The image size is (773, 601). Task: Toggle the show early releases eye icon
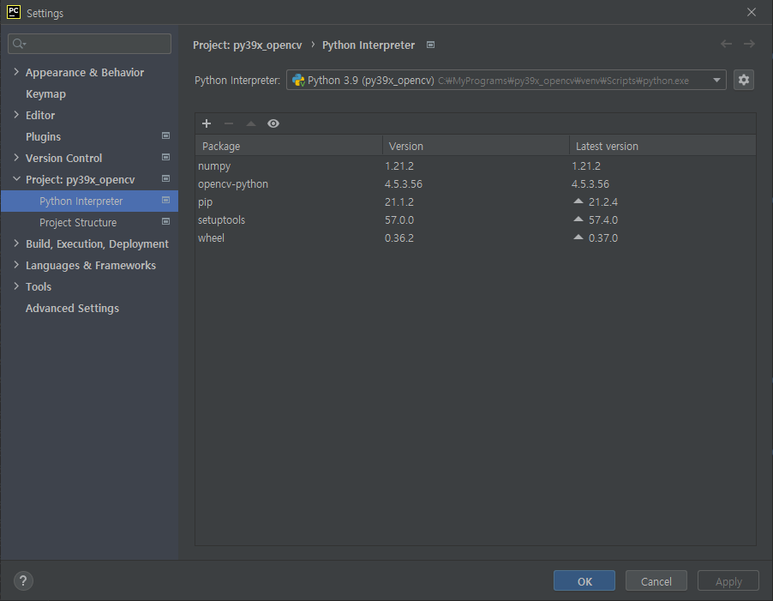pyautogui.click(x=273, y=123)
